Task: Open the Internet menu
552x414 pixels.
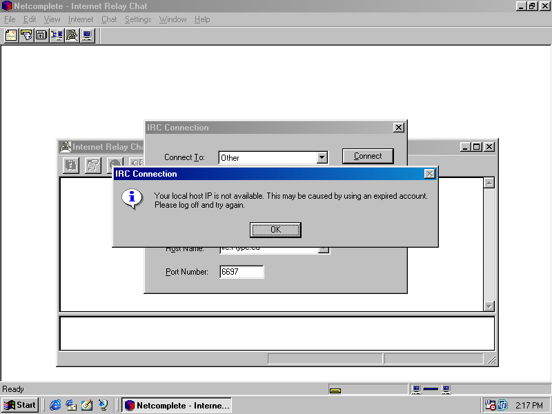Action: (81, 19)
